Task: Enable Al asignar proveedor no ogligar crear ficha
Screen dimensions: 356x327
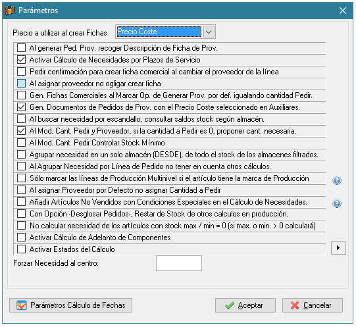Action: tap(21, 84)
